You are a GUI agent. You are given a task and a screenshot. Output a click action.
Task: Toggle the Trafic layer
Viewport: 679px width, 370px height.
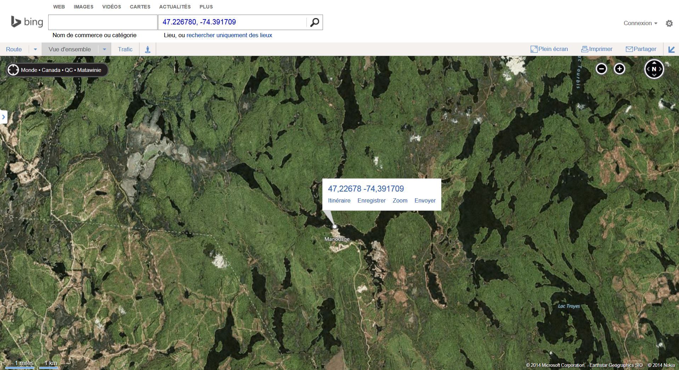pos(125,50)
